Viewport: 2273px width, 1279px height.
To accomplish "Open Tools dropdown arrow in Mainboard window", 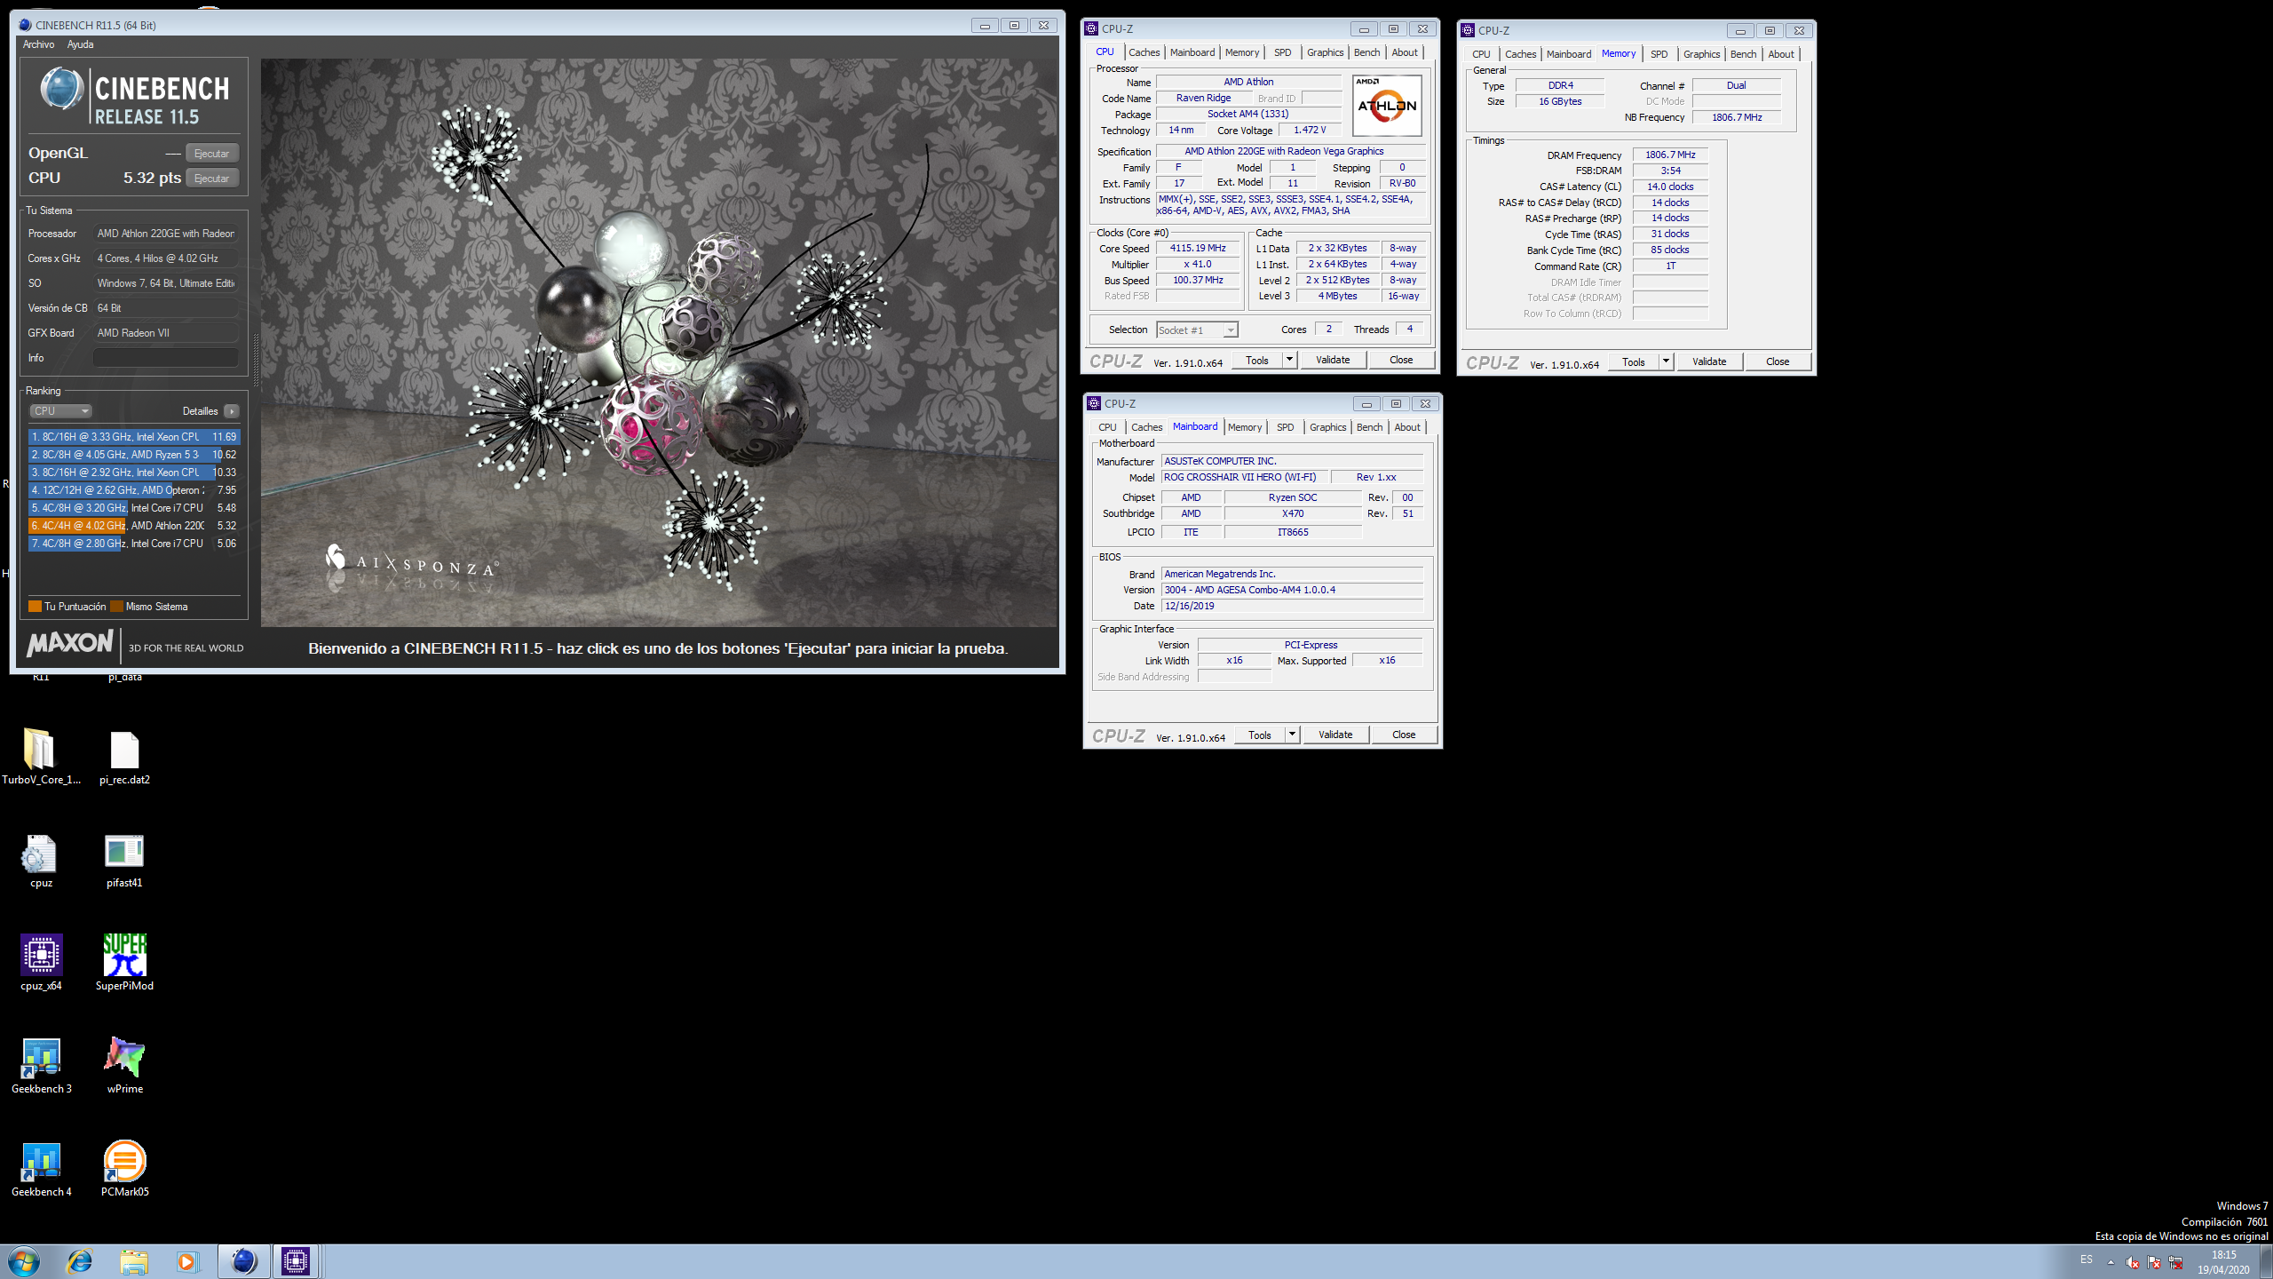I will (1294, 735).
